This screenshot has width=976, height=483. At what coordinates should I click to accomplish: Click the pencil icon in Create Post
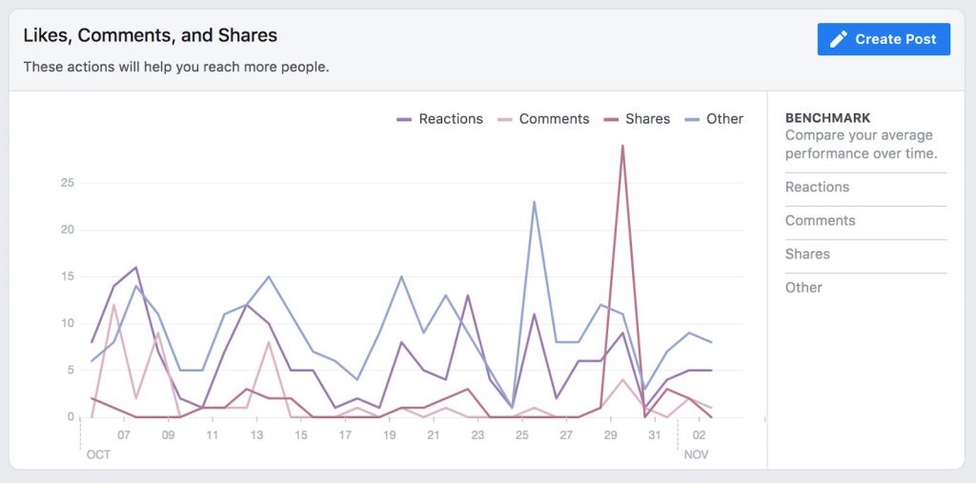pos(839,39)
